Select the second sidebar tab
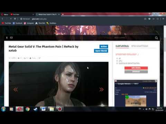Screen dimensions: 166x124 point(140,46)
